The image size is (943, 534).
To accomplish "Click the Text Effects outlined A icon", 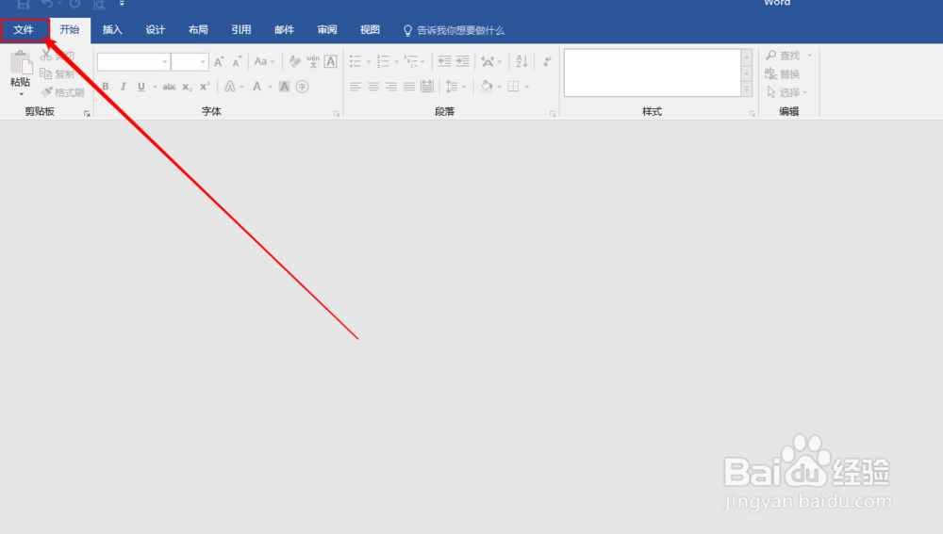I will (230, 87).
